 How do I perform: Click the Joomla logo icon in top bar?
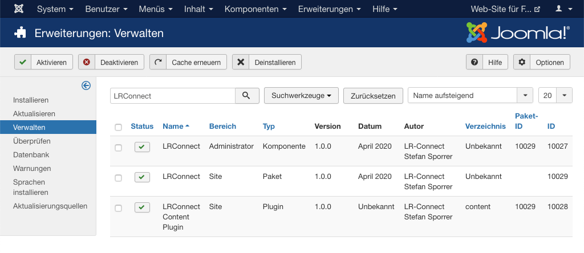(x=19, y=9)
